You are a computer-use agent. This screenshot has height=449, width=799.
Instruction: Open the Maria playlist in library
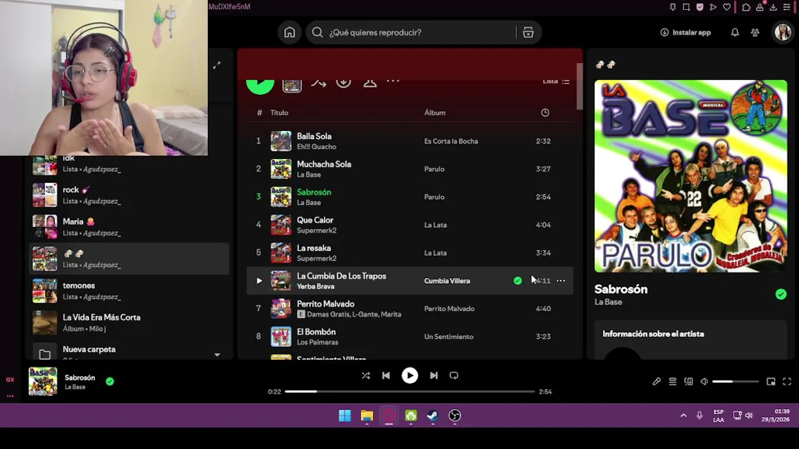pyautogui.click(x=130, y=226)
